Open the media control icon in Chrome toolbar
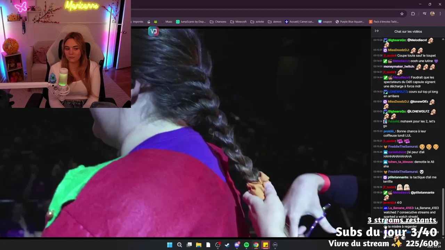 pos(424,14)
